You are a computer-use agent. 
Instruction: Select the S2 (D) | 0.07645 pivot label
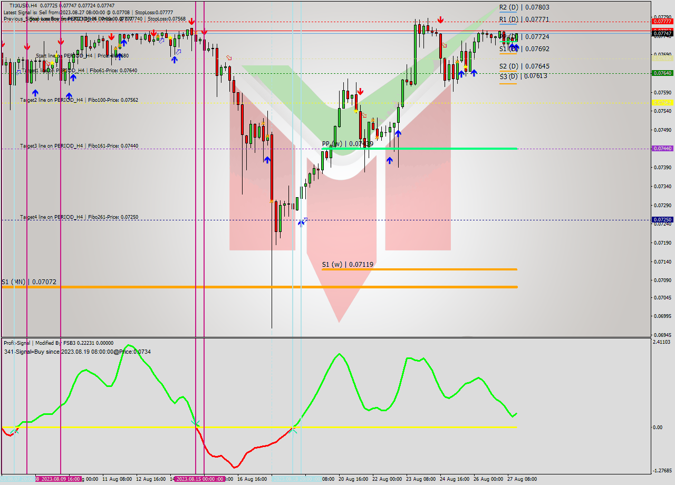[x=524, y=66]
